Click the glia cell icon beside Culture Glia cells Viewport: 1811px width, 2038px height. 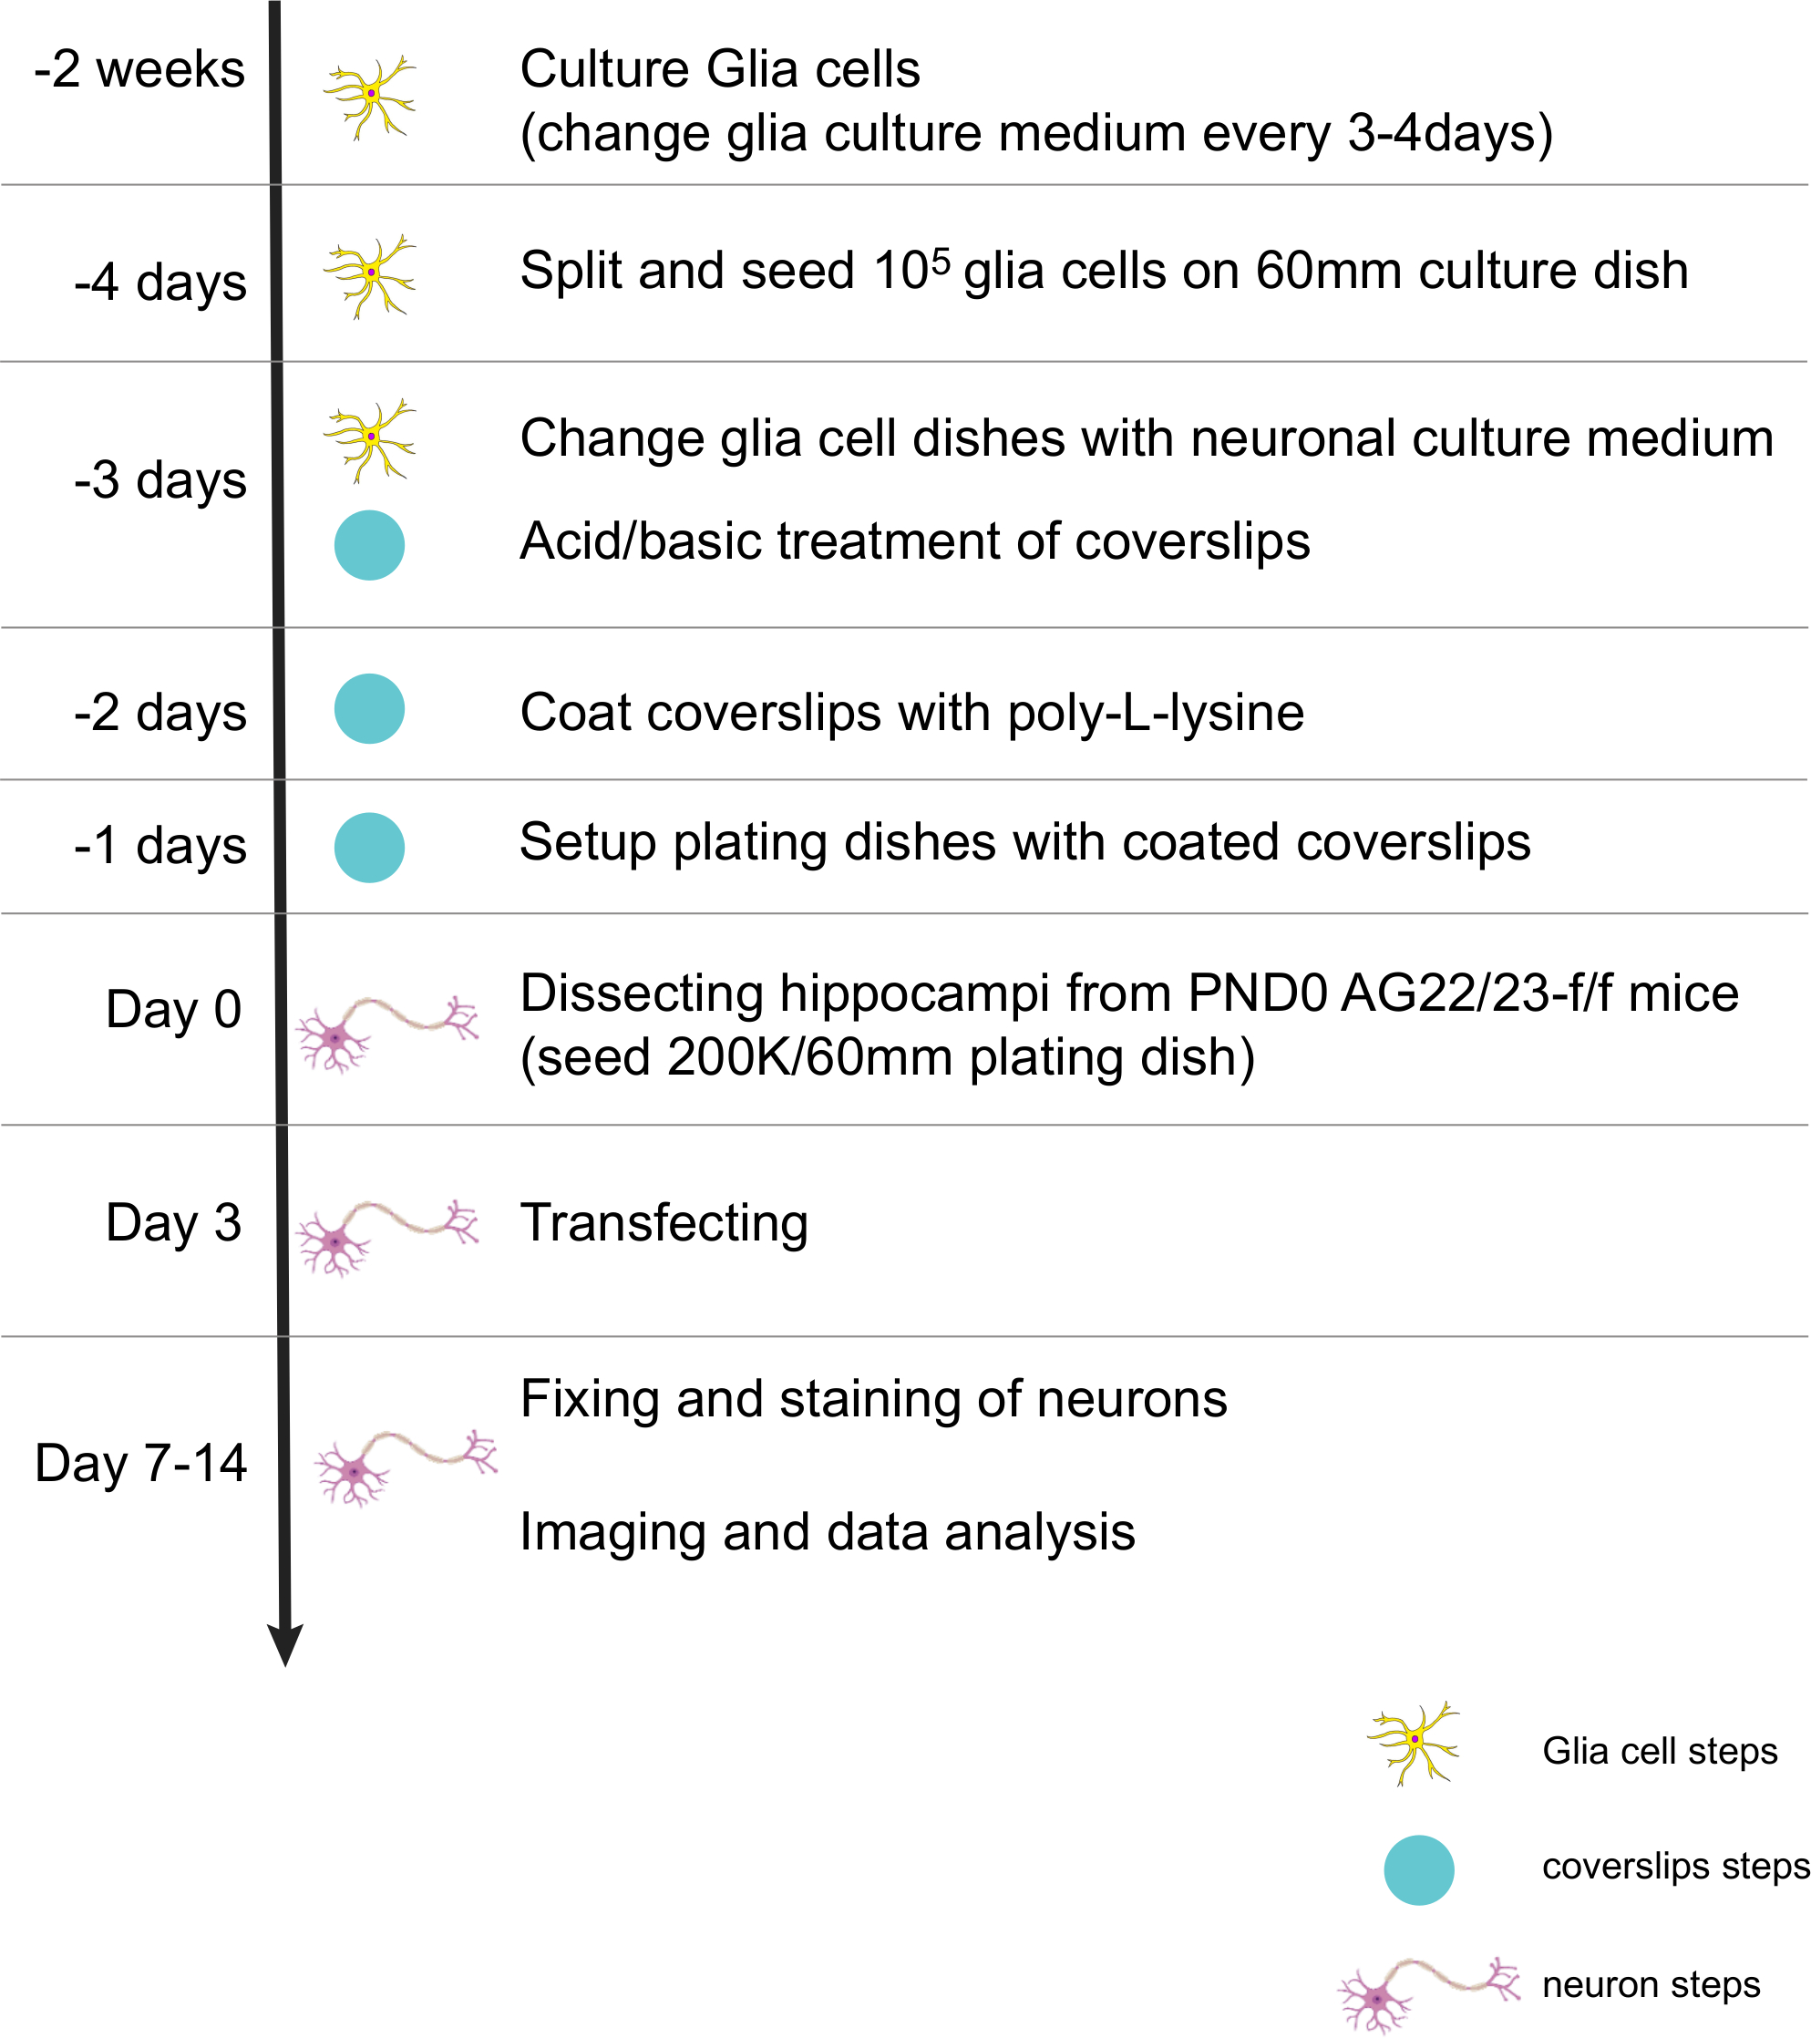point(370,95)
